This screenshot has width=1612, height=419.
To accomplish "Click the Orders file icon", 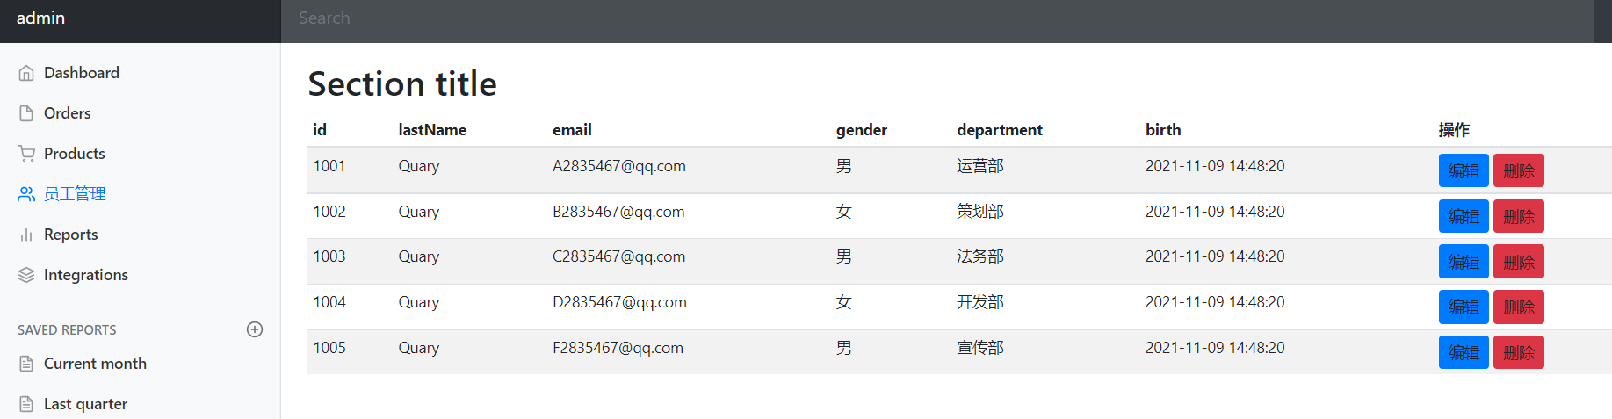I will [x=26, y=113].
